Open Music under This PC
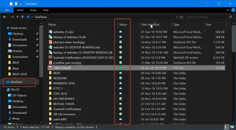 click(x=16, y=119)
